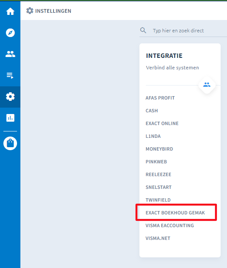Choose Moneybird from integration list
This screenshot has width=227, height=268.
pyautogui.click(x=159, y=149)
